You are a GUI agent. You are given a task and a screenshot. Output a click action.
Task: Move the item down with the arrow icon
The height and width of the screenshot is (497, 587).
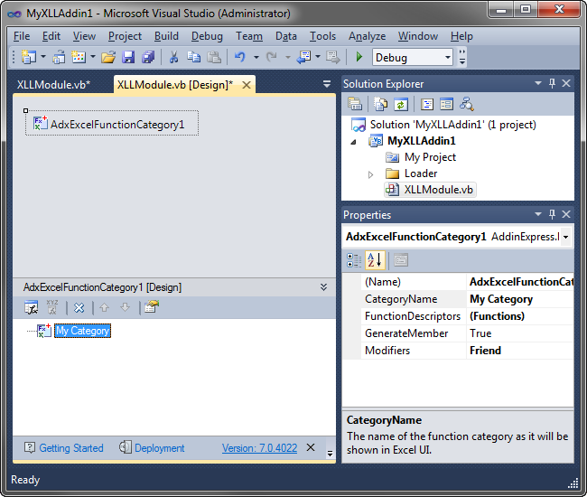coord(125,308)
